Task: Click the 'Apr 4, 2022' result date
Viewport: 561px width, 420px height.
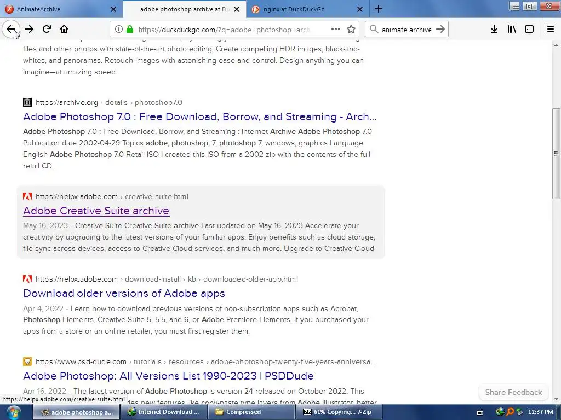Action: [x=43, y=308]
